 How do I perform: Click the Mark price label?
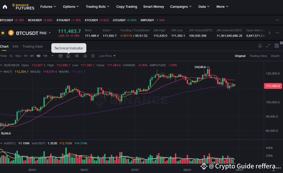[x=88, y=30]
